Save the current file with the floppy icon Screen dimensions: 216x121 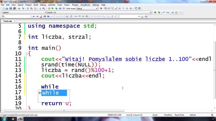(10, 8)
